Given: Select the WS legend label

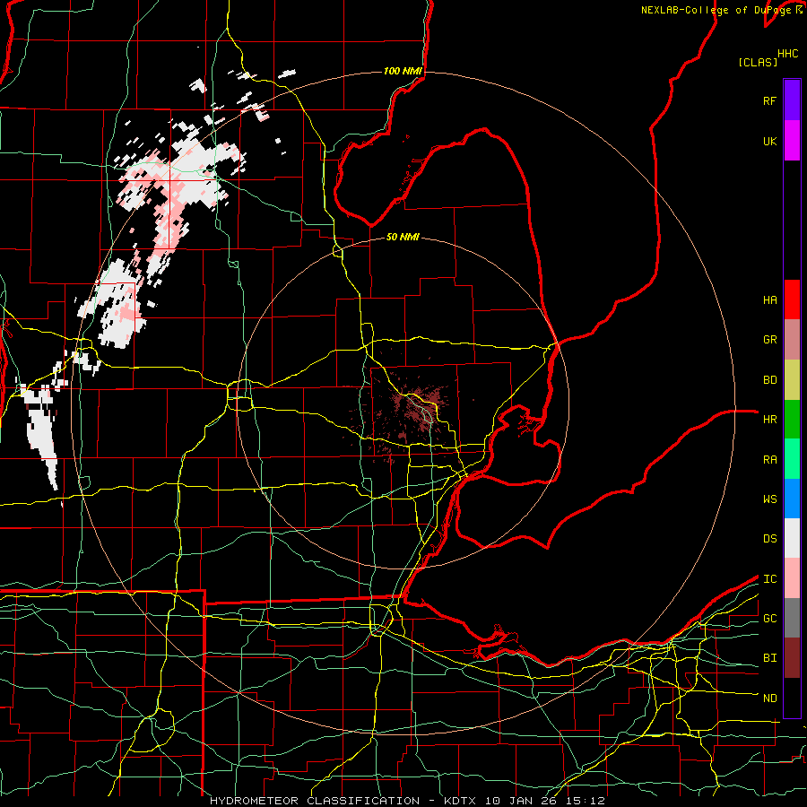Looking at the screenshot, I should tap(769, 499).
